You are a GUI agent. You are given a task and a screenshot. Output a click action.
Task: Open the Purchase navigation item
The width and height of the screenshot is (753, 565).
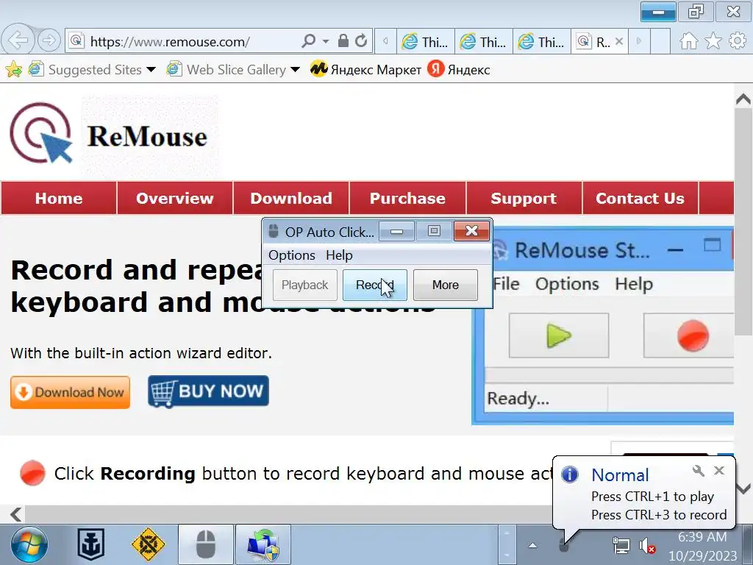pos(407,198)
